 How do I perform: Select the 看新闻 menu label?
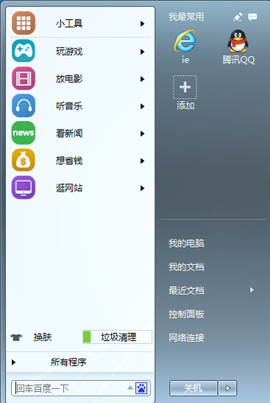[69, 133]
